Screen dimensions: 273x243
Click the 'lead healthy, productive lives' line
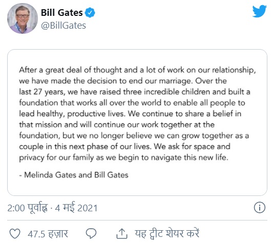pos(130,114)
